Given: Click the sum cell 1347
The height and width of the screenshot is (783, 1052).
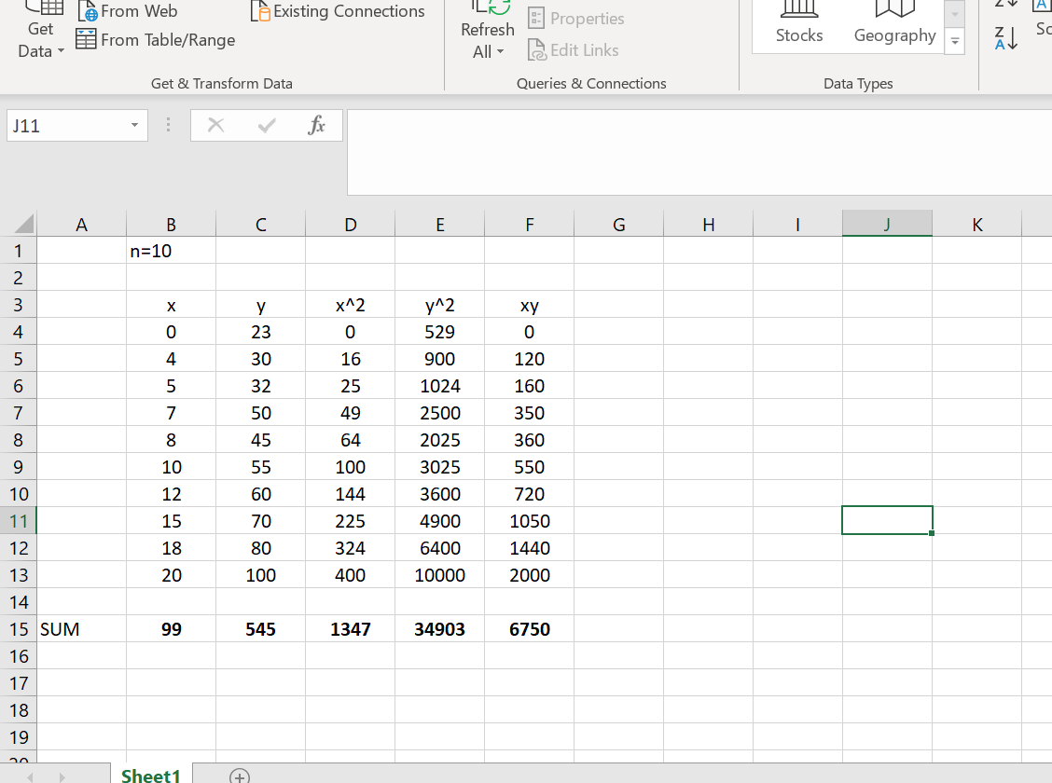Looking at the screenshot, I should (351, 629).
